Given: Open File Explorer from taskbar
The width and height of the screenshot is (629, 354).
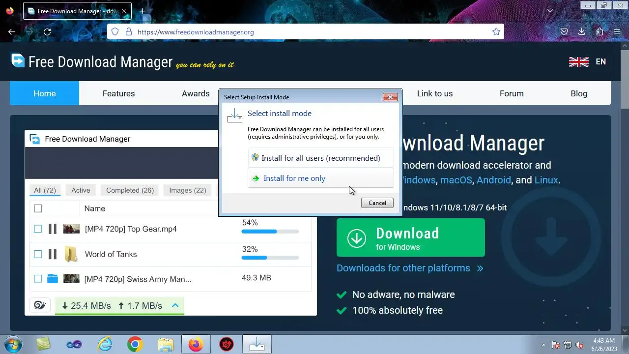Looking at the screenshot, I should click(166, 345).
